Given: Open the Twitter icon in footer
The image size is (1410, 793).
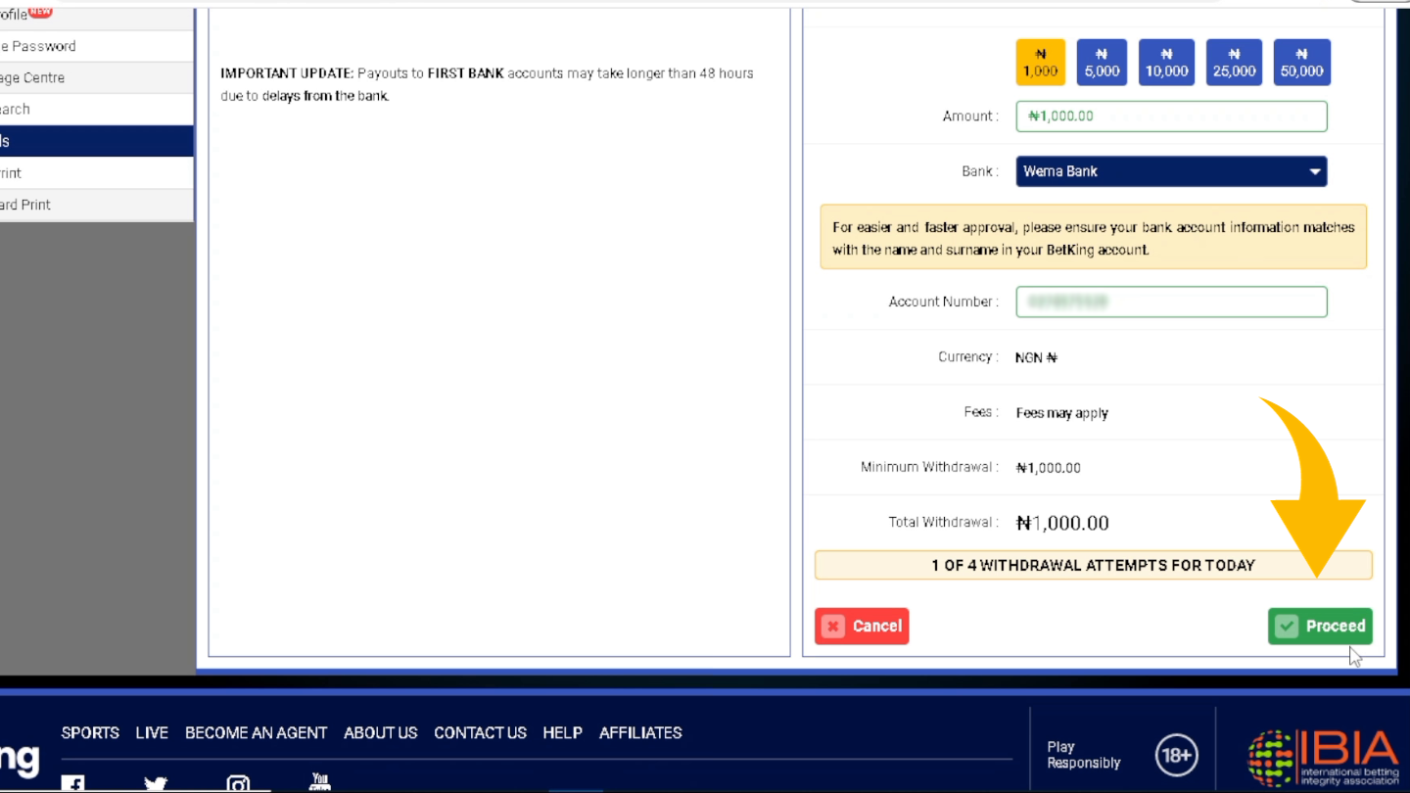Looking at the screenshot, I should tap(155, 783).
